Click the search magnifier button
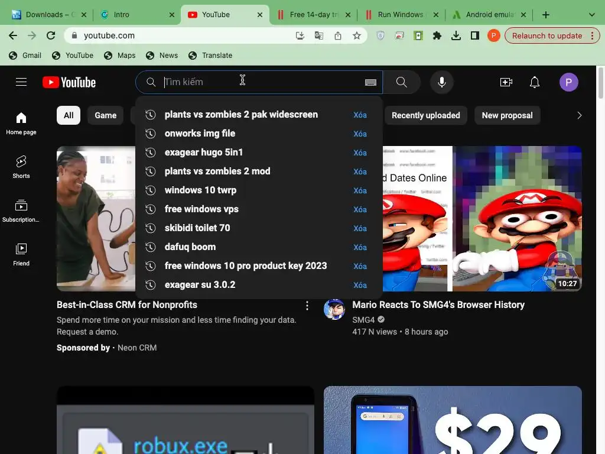The width and height of the screenshot is (605, 454). 401,82
